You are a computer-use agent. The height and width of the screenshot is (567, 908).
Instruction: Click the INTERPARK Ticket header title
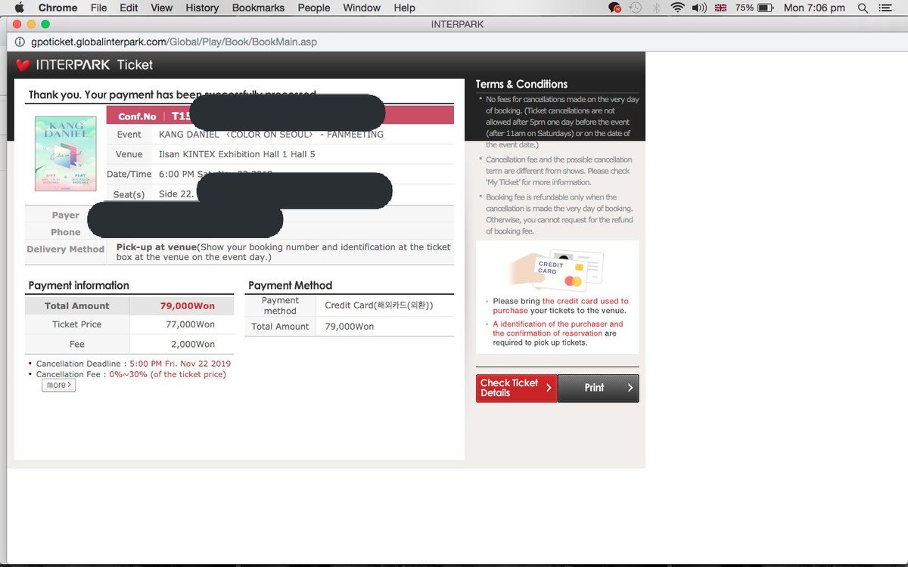coord(94,65)
